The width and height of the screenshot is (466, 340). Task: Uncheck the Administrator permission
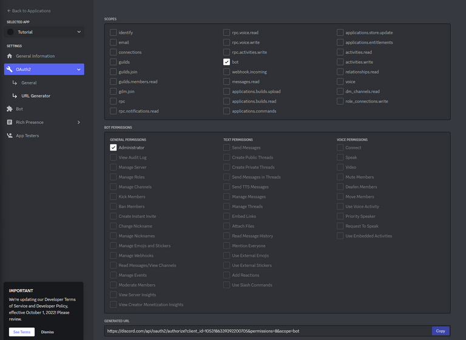pos(113,148)
